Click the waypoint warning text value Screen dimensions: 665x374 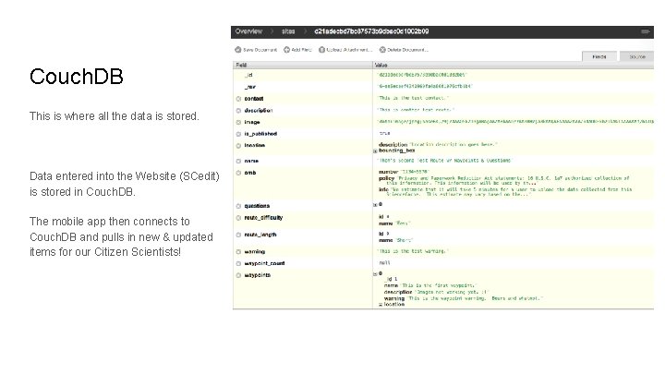coord(475,298)
